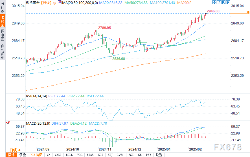Apply the VOL indicator button
Screen dimensions: 250x157
coord(80,155)
